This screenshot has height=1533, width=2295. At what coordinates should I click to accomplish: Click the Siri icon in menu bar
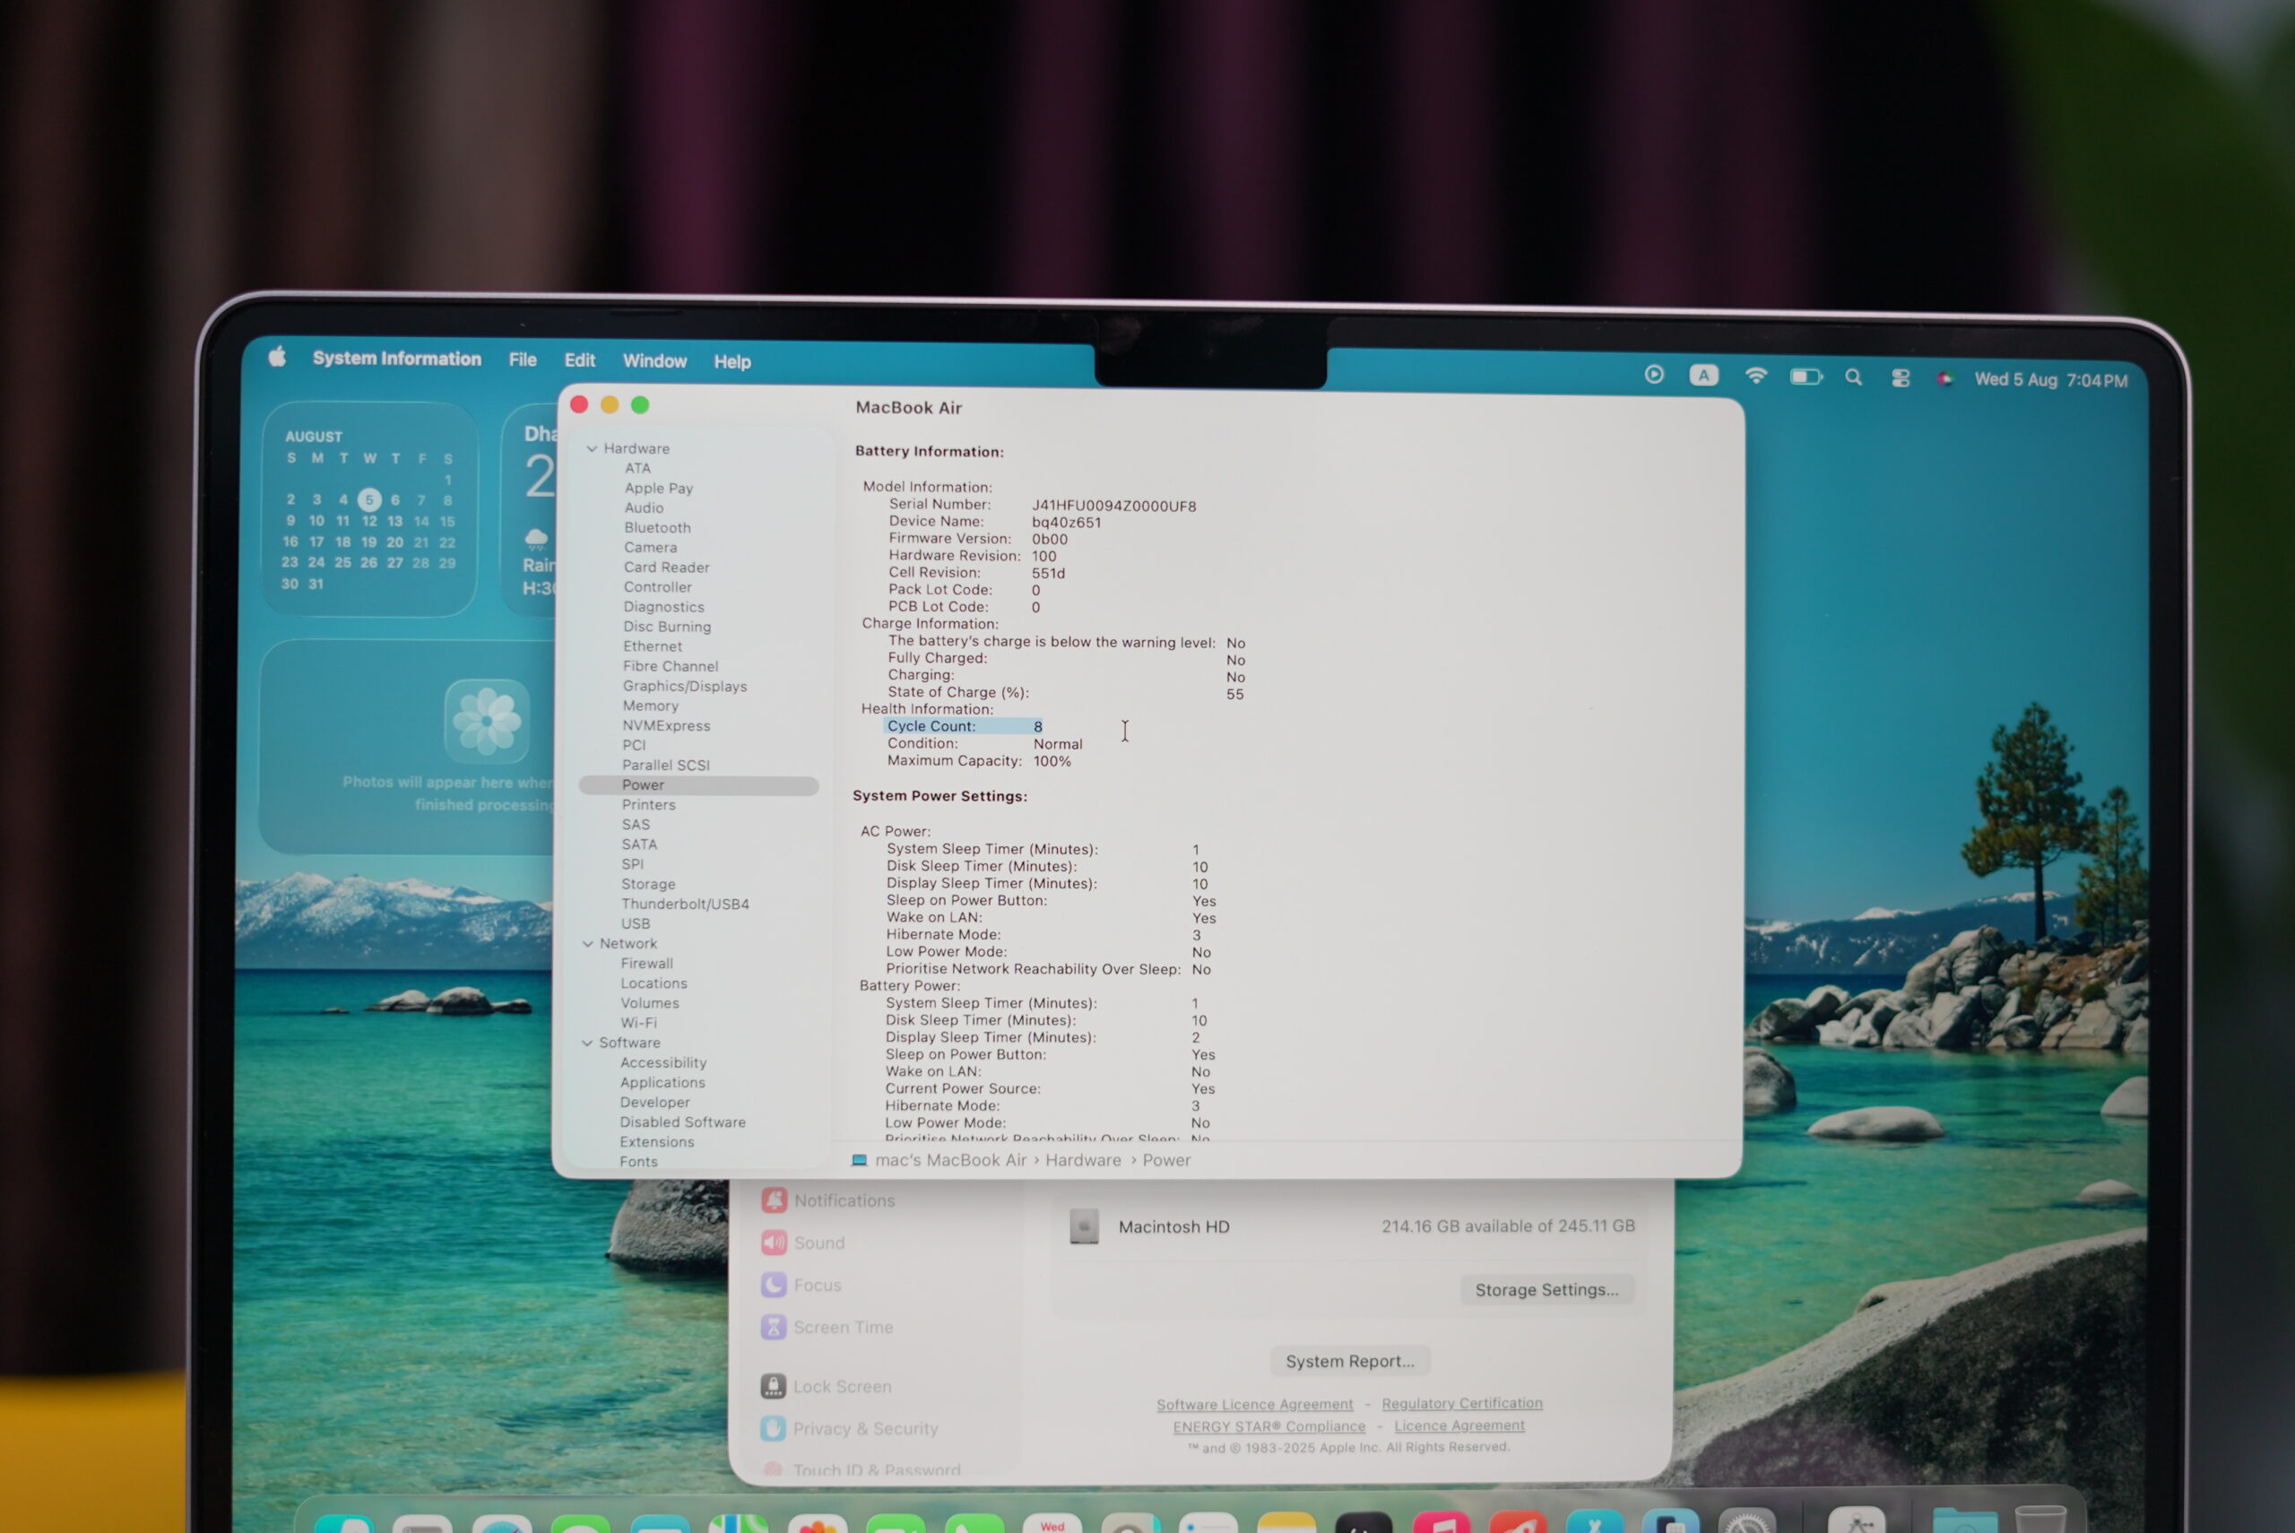[x=1945, y=379]
